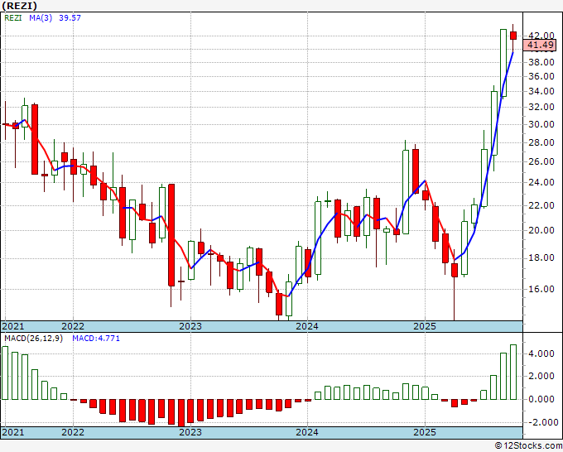Click 2021 on the price chart timeline
The width and height of the screenshot is (563, 452).
click(x=13, y=326)
